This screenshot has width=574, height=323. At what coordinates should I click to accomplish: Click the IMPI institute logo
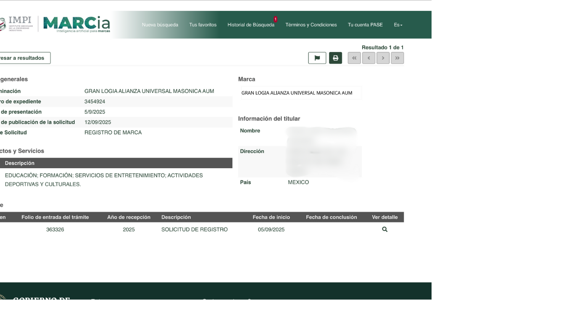pyautogui.click(x=17, y=24)
